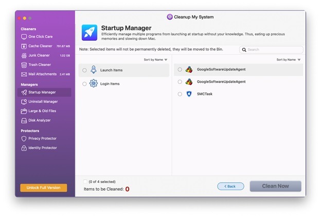Click the Cache Cleaner icon in sidebar
The height and width of the screenshot is (217, 321).
24,46
